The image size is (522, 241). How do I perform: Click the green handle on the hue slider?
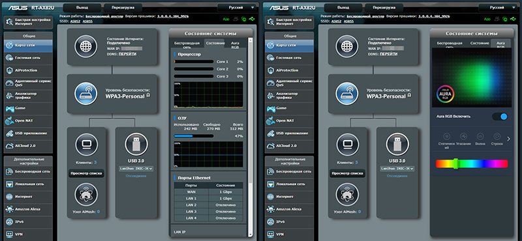456,163
